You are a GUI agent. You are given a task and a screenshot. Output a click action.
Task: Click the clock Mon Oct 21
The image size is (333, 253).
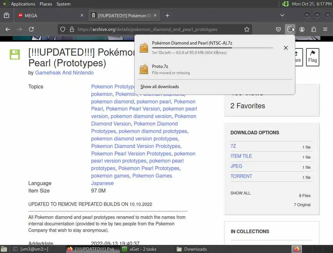pyautogui.click(x=311, y=4)
